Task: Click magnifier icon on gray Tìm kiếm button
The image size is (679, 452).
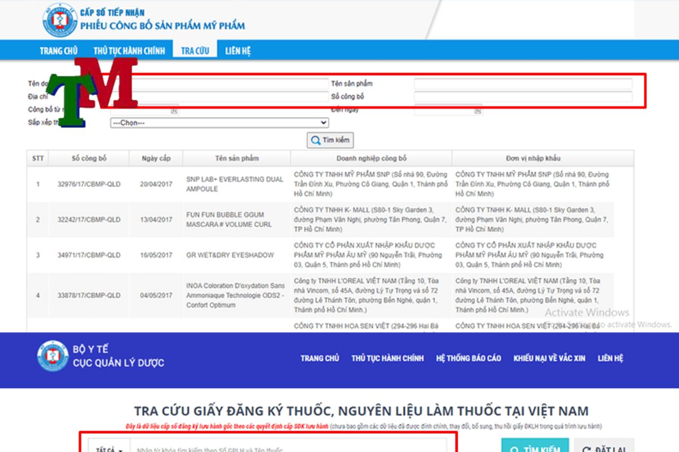Action: pos(315,140)
